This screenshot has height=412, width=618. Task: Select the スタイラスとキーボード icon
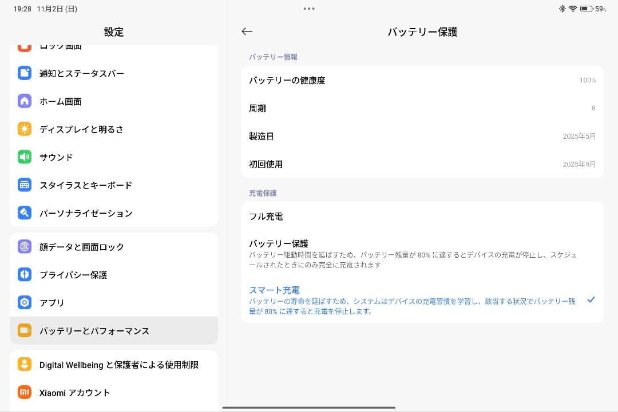[24, 185]
